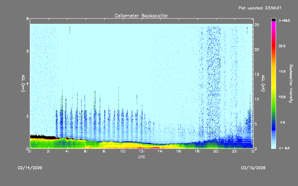Viewport: 298px width, 186px height.
Task: Select the "10:" UTC hour tick
Action: pyautogui.click(x=123, y=151)
